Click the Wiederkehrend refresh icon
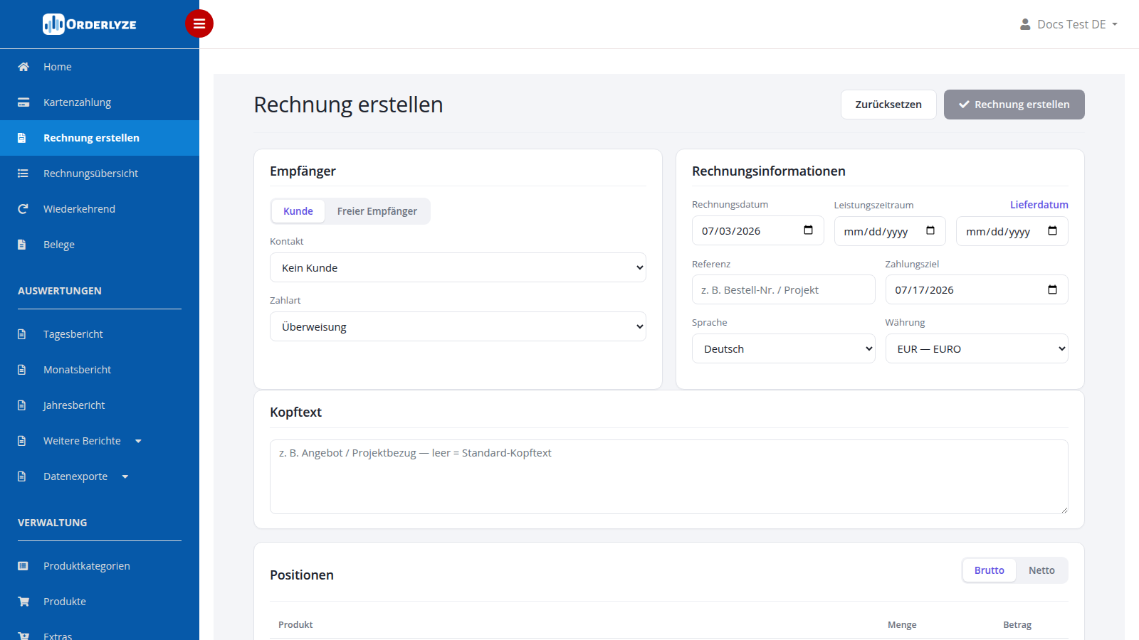The image size is (1139, 640). pos(23,209)
